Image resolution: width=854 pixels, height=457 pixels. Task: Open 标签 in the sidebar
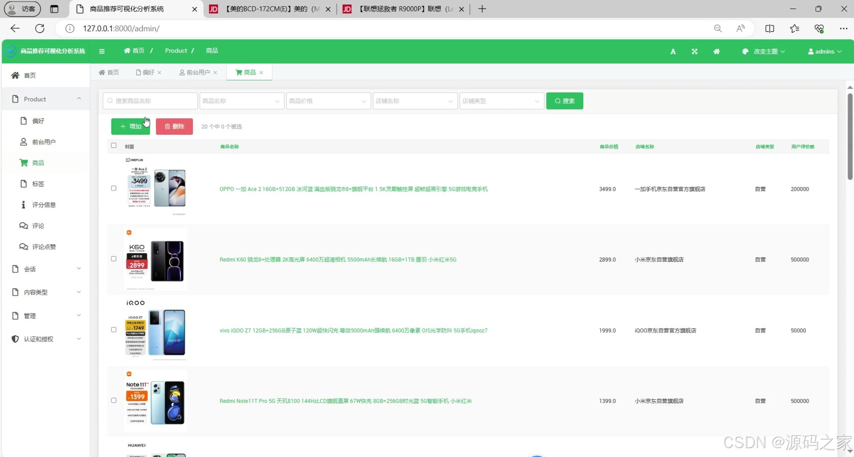[46, 184]
